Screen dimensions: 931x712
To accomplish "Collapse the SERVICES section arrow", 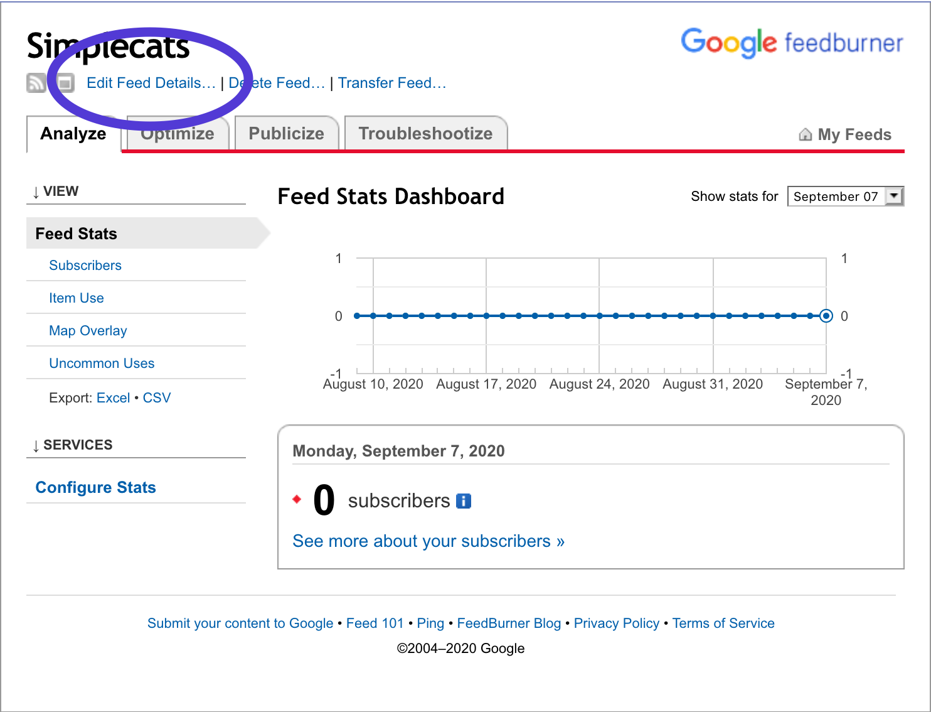I will point(36,446).
